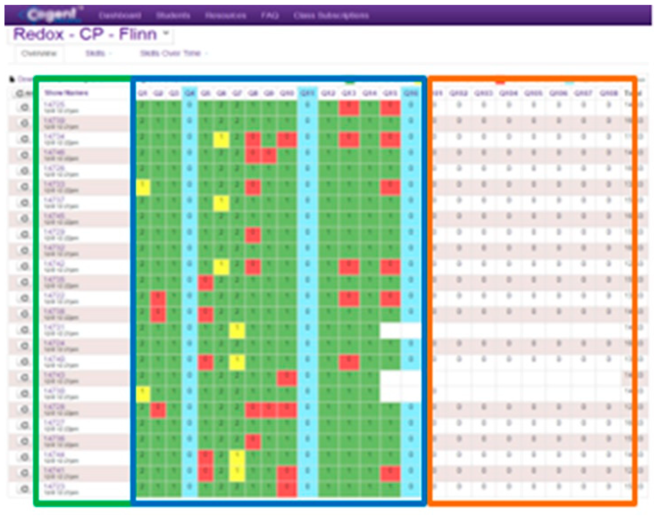Click the third student row's reset icon
Image resolution: width=656 pixels, height=516 pixels.
(25, 139)
